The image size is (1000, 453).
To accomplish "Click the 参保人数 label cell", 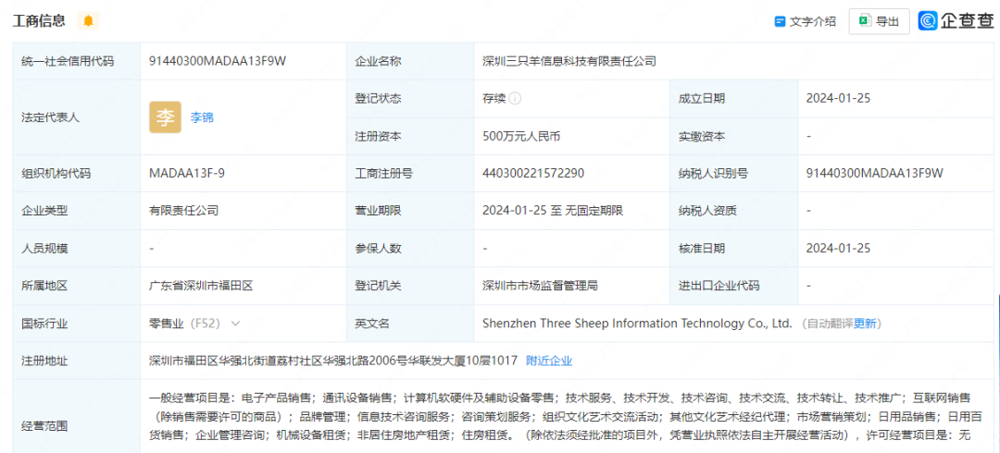I will [x=410, y=249].
